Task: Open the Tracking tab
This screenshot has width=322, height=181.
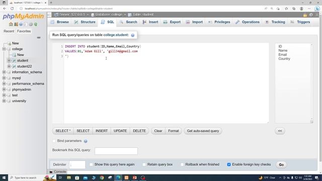Action: coord(275,22)
